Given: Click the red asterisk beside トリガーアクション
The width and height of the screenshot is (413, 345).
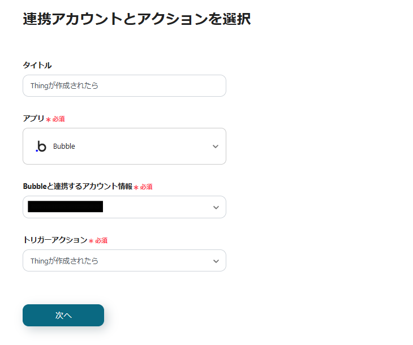Looking at the screenshot, I should (x=91, y=241).
